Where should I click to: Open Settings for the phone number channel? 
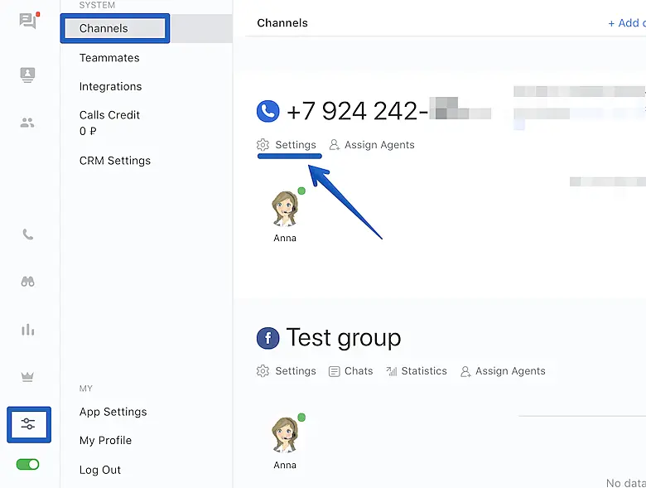[x=287, y=145]
